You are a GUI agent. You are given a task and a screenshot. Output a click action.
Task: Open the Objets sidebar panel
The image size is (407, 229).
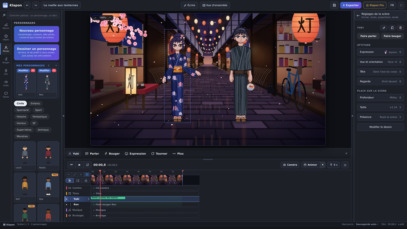[6, 37]
